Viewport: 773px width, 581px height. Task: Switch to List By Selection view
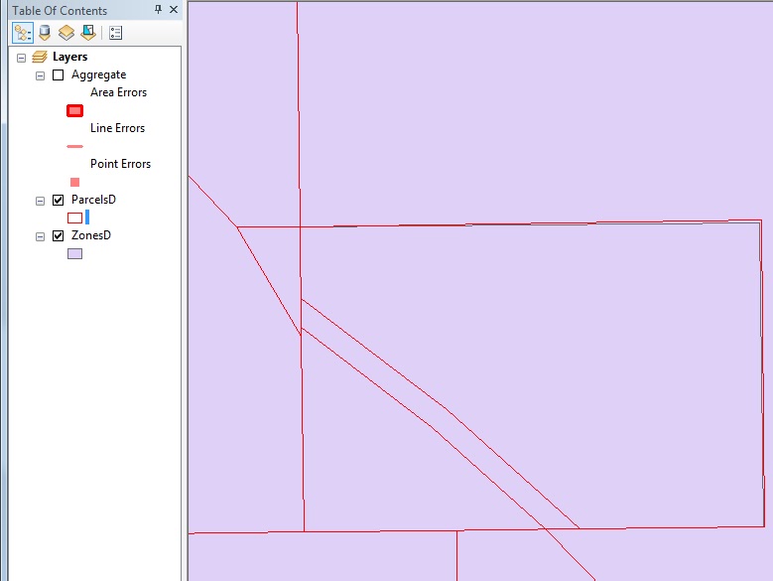[x=88, y=33]
